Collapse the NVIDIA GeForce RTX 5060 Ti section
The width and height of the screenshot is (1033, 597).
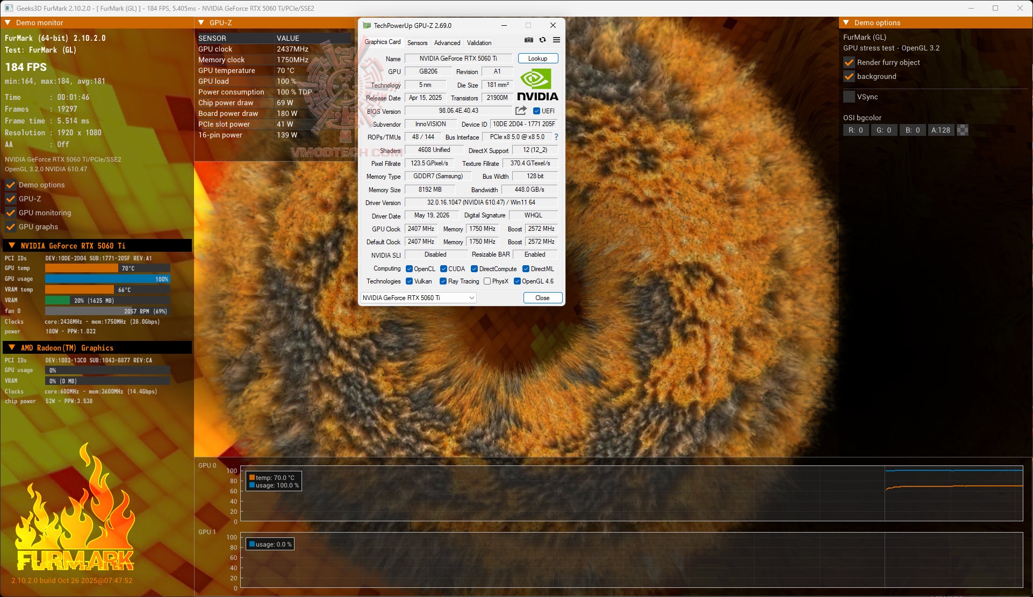(x=12, y=245)
